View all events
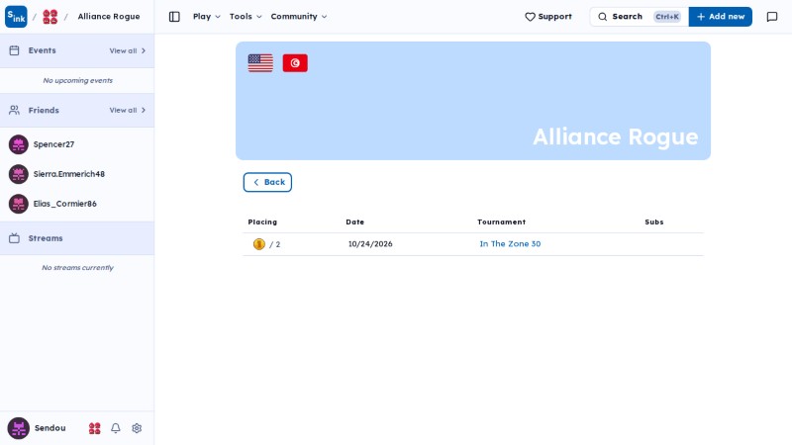Viewport: 792px width, 445px height. click(128, 51)
